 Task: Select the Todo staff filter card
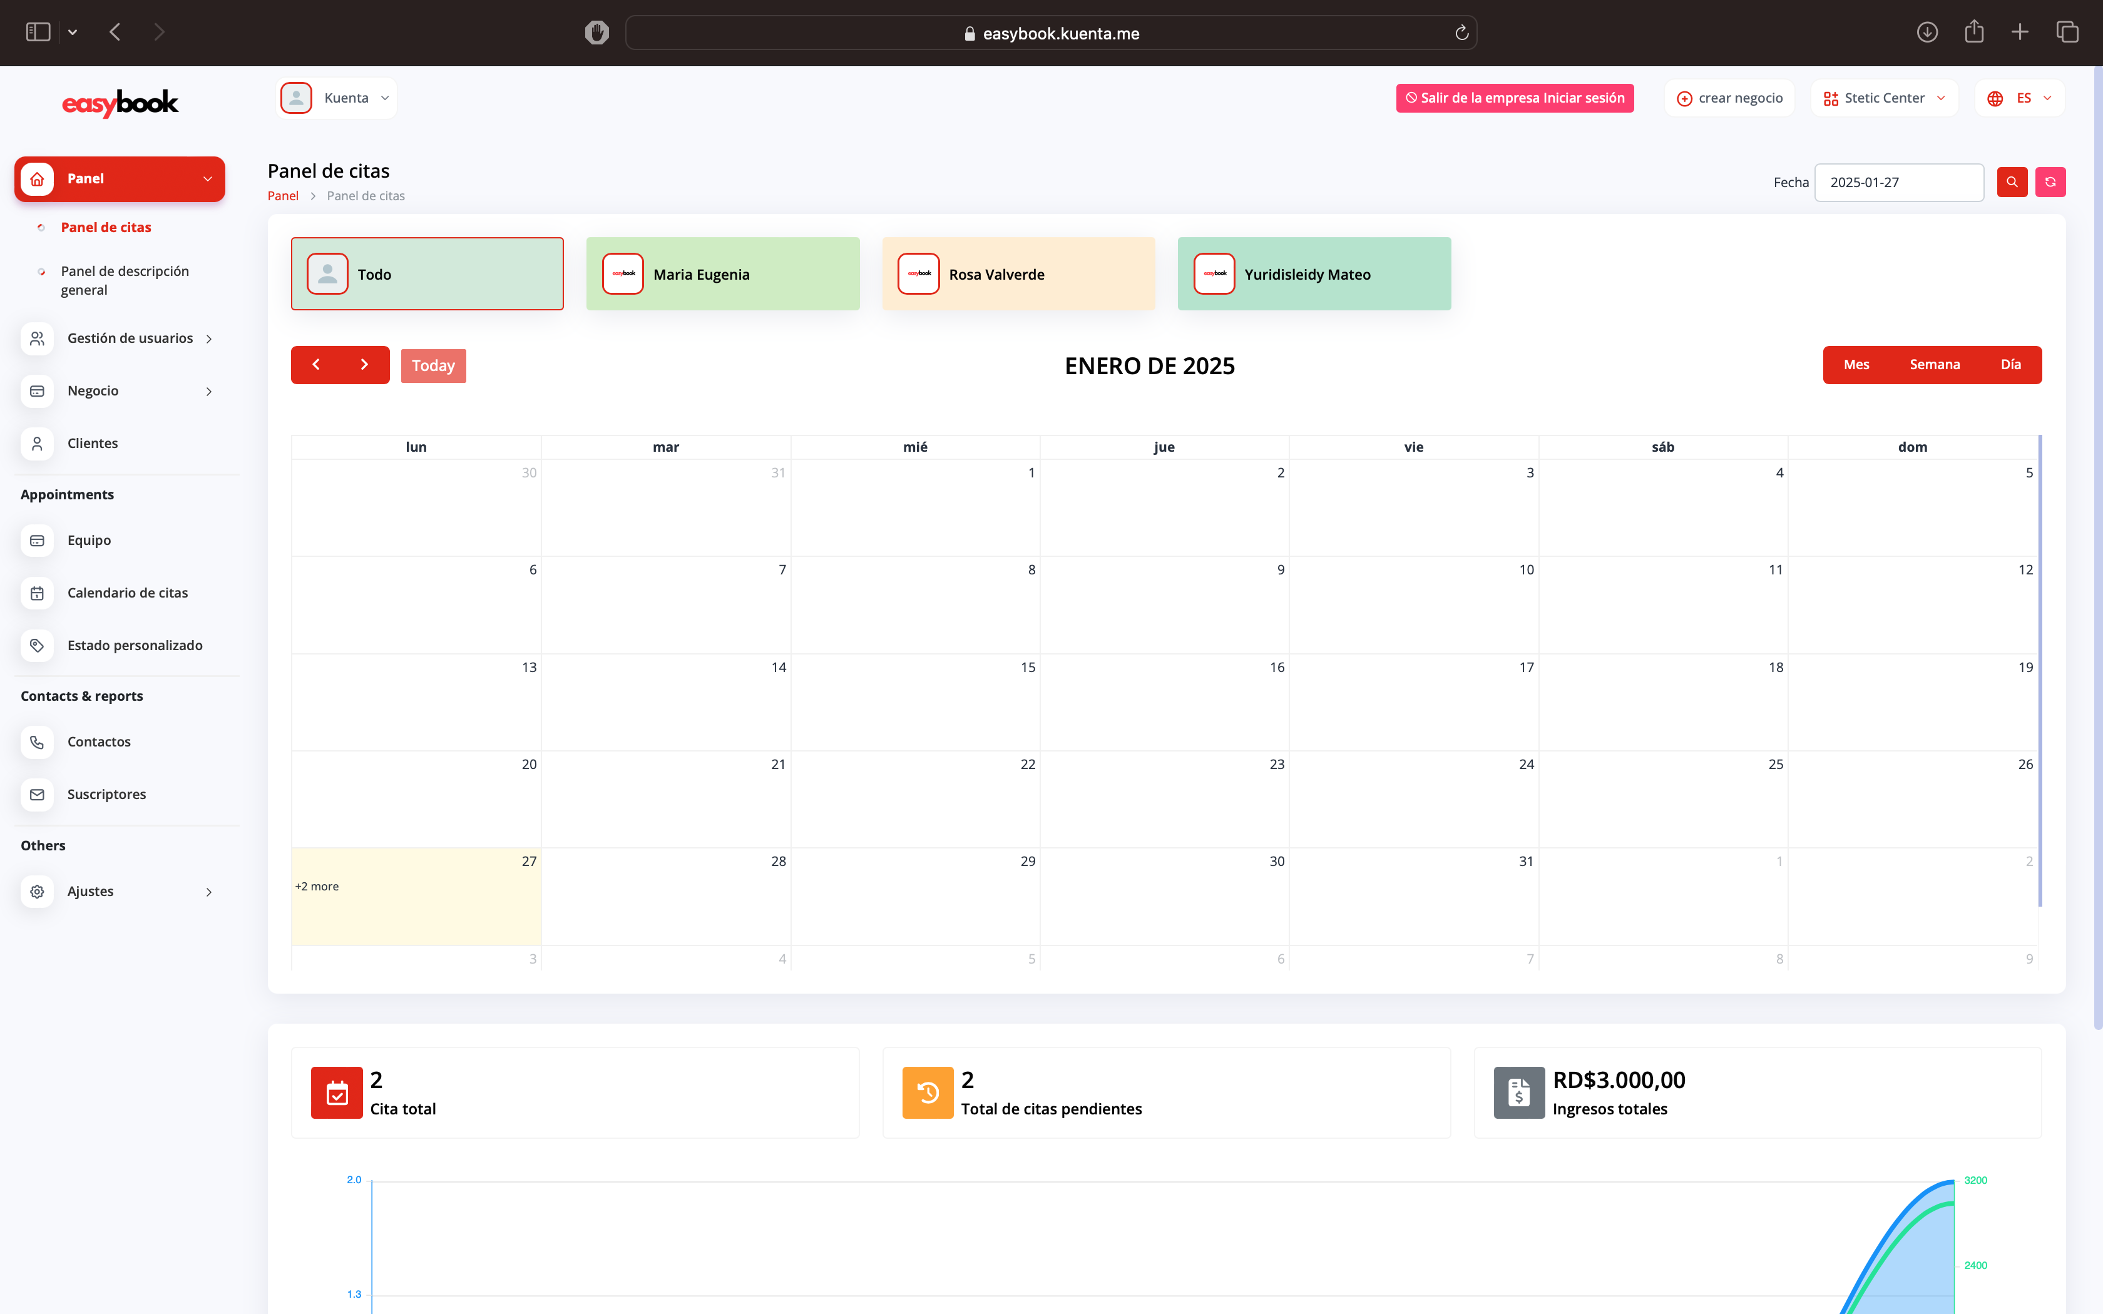(x=427, y=274)
